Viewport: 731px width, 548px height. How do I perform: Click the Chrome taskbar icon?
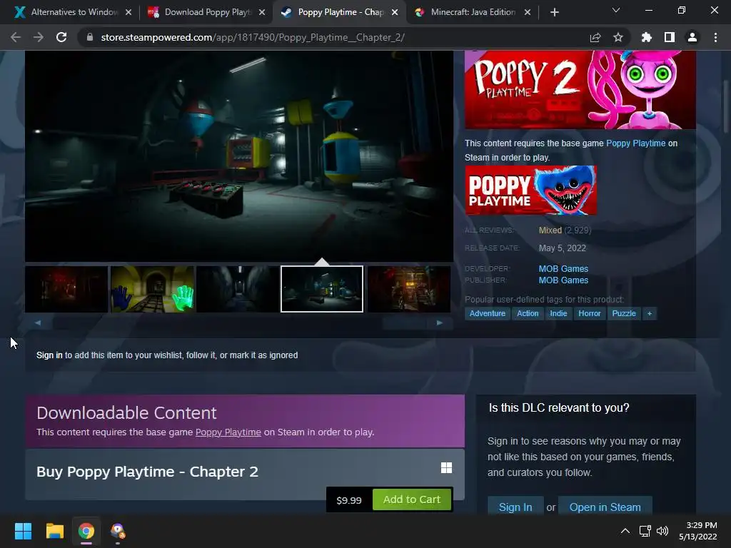coord(86,531)
